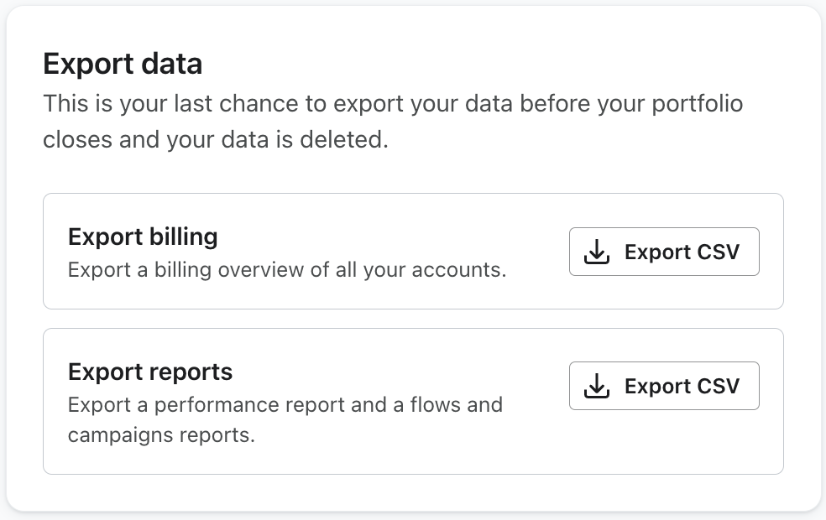Click "campaigns reports" in reports description
Image resolution: width=826 pixels, height=520 pixels.
(x=160, y=435)
